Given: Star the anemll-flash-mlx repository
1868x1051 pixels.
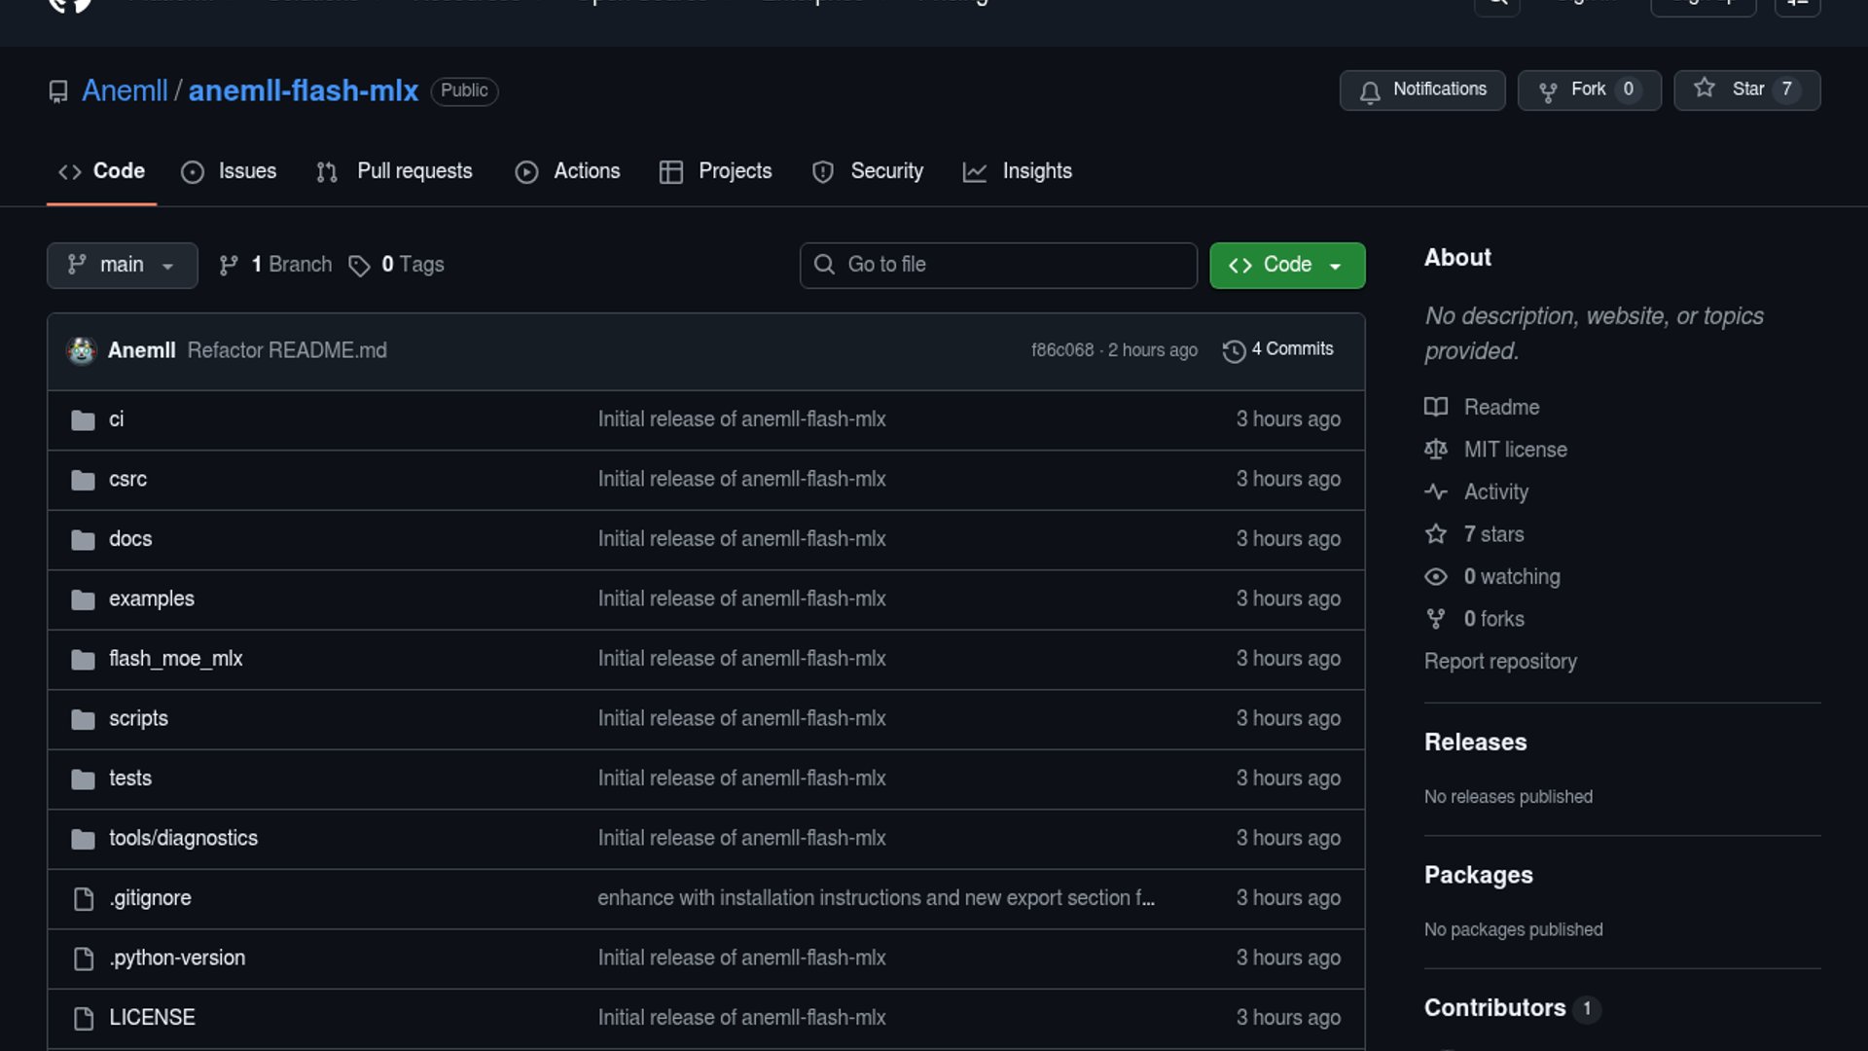Looking at the screenshot, I should [x=1746, y=91].
